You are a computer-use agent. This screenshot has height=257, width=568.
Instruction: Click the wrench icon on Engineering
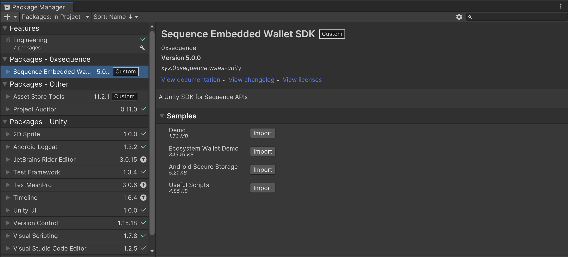click(x=142, y=47)
